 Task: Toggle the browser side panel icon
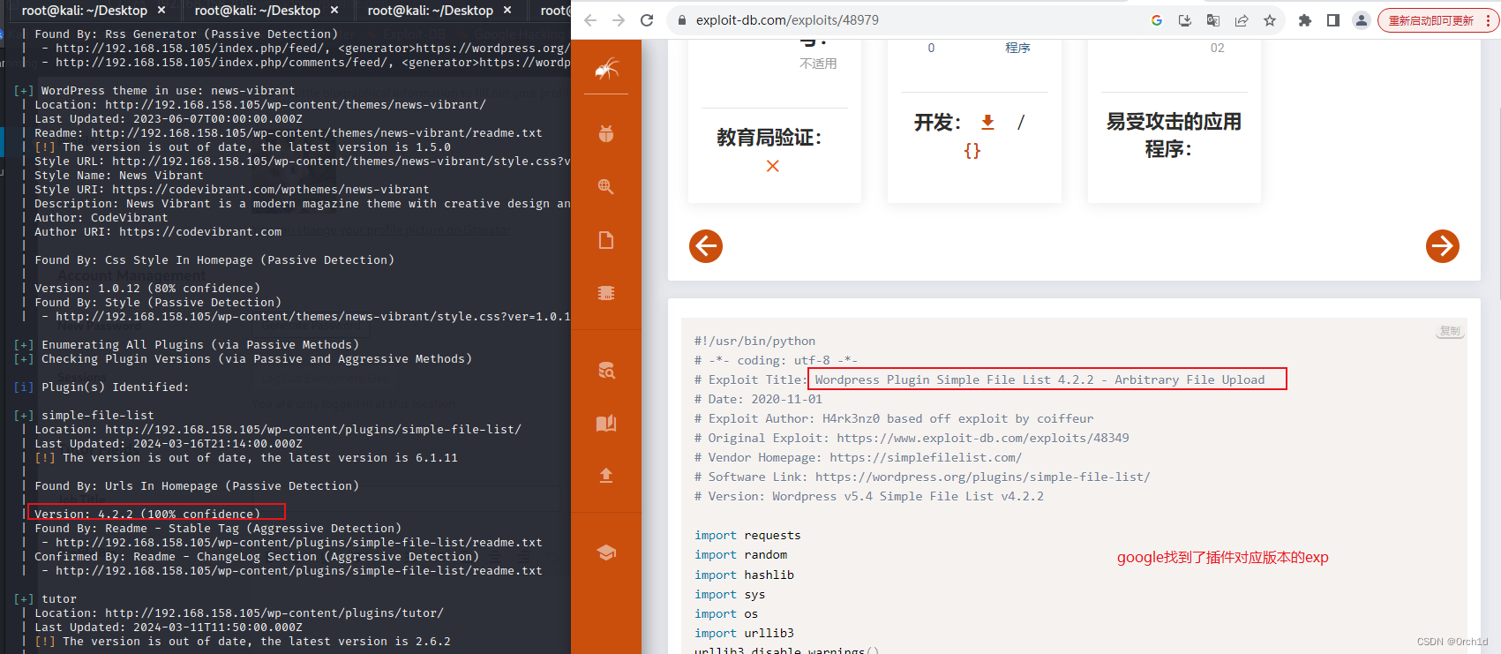point(1333,20)
